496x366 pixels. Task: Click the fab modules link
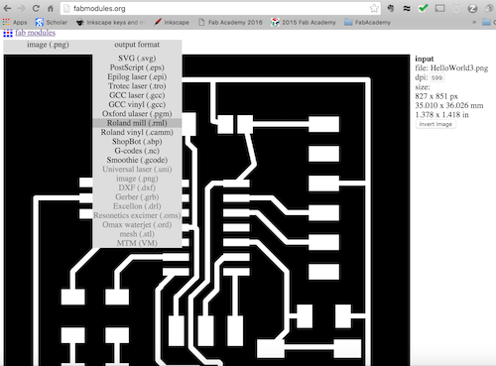(x=35, y=33)
